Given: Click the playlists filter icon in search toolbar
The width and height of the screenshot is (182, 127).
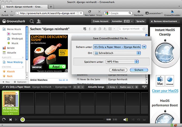Looking at the screenshot, I should pos(100,29).
